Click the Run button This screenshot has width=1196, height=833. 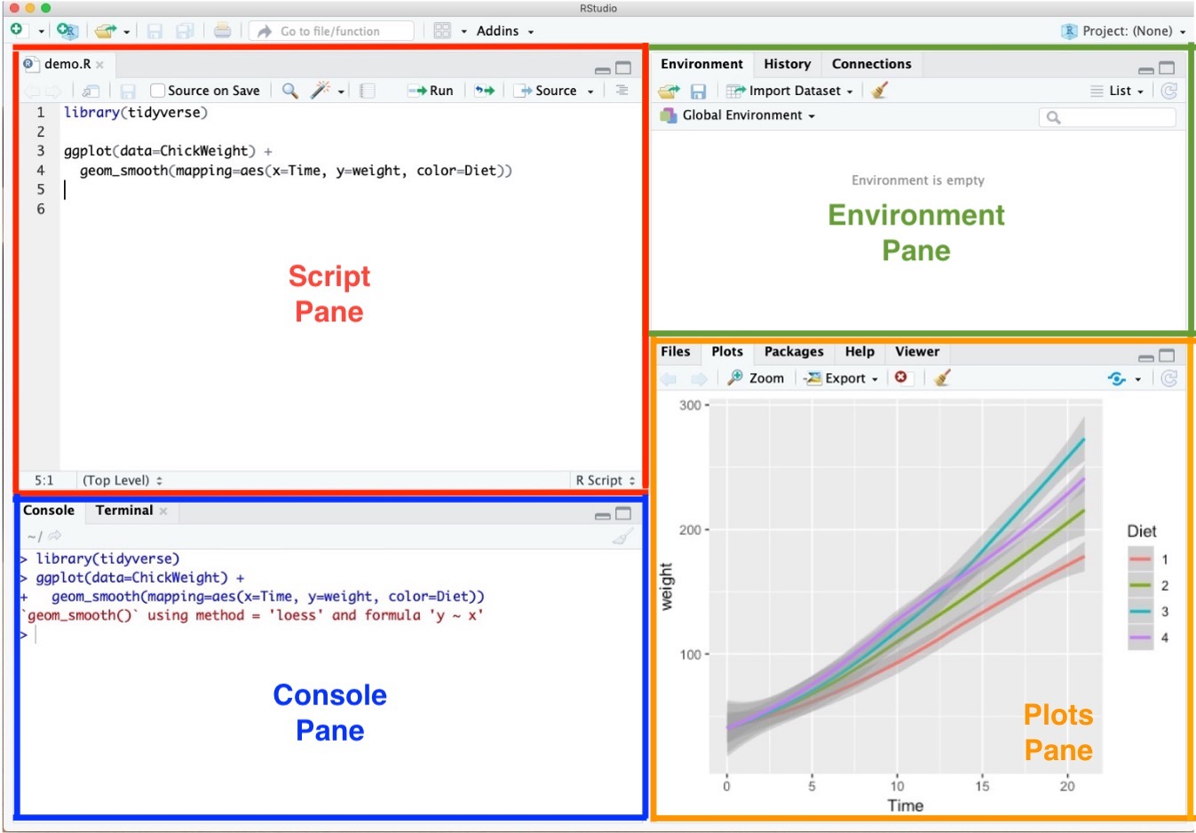[431, 91]
